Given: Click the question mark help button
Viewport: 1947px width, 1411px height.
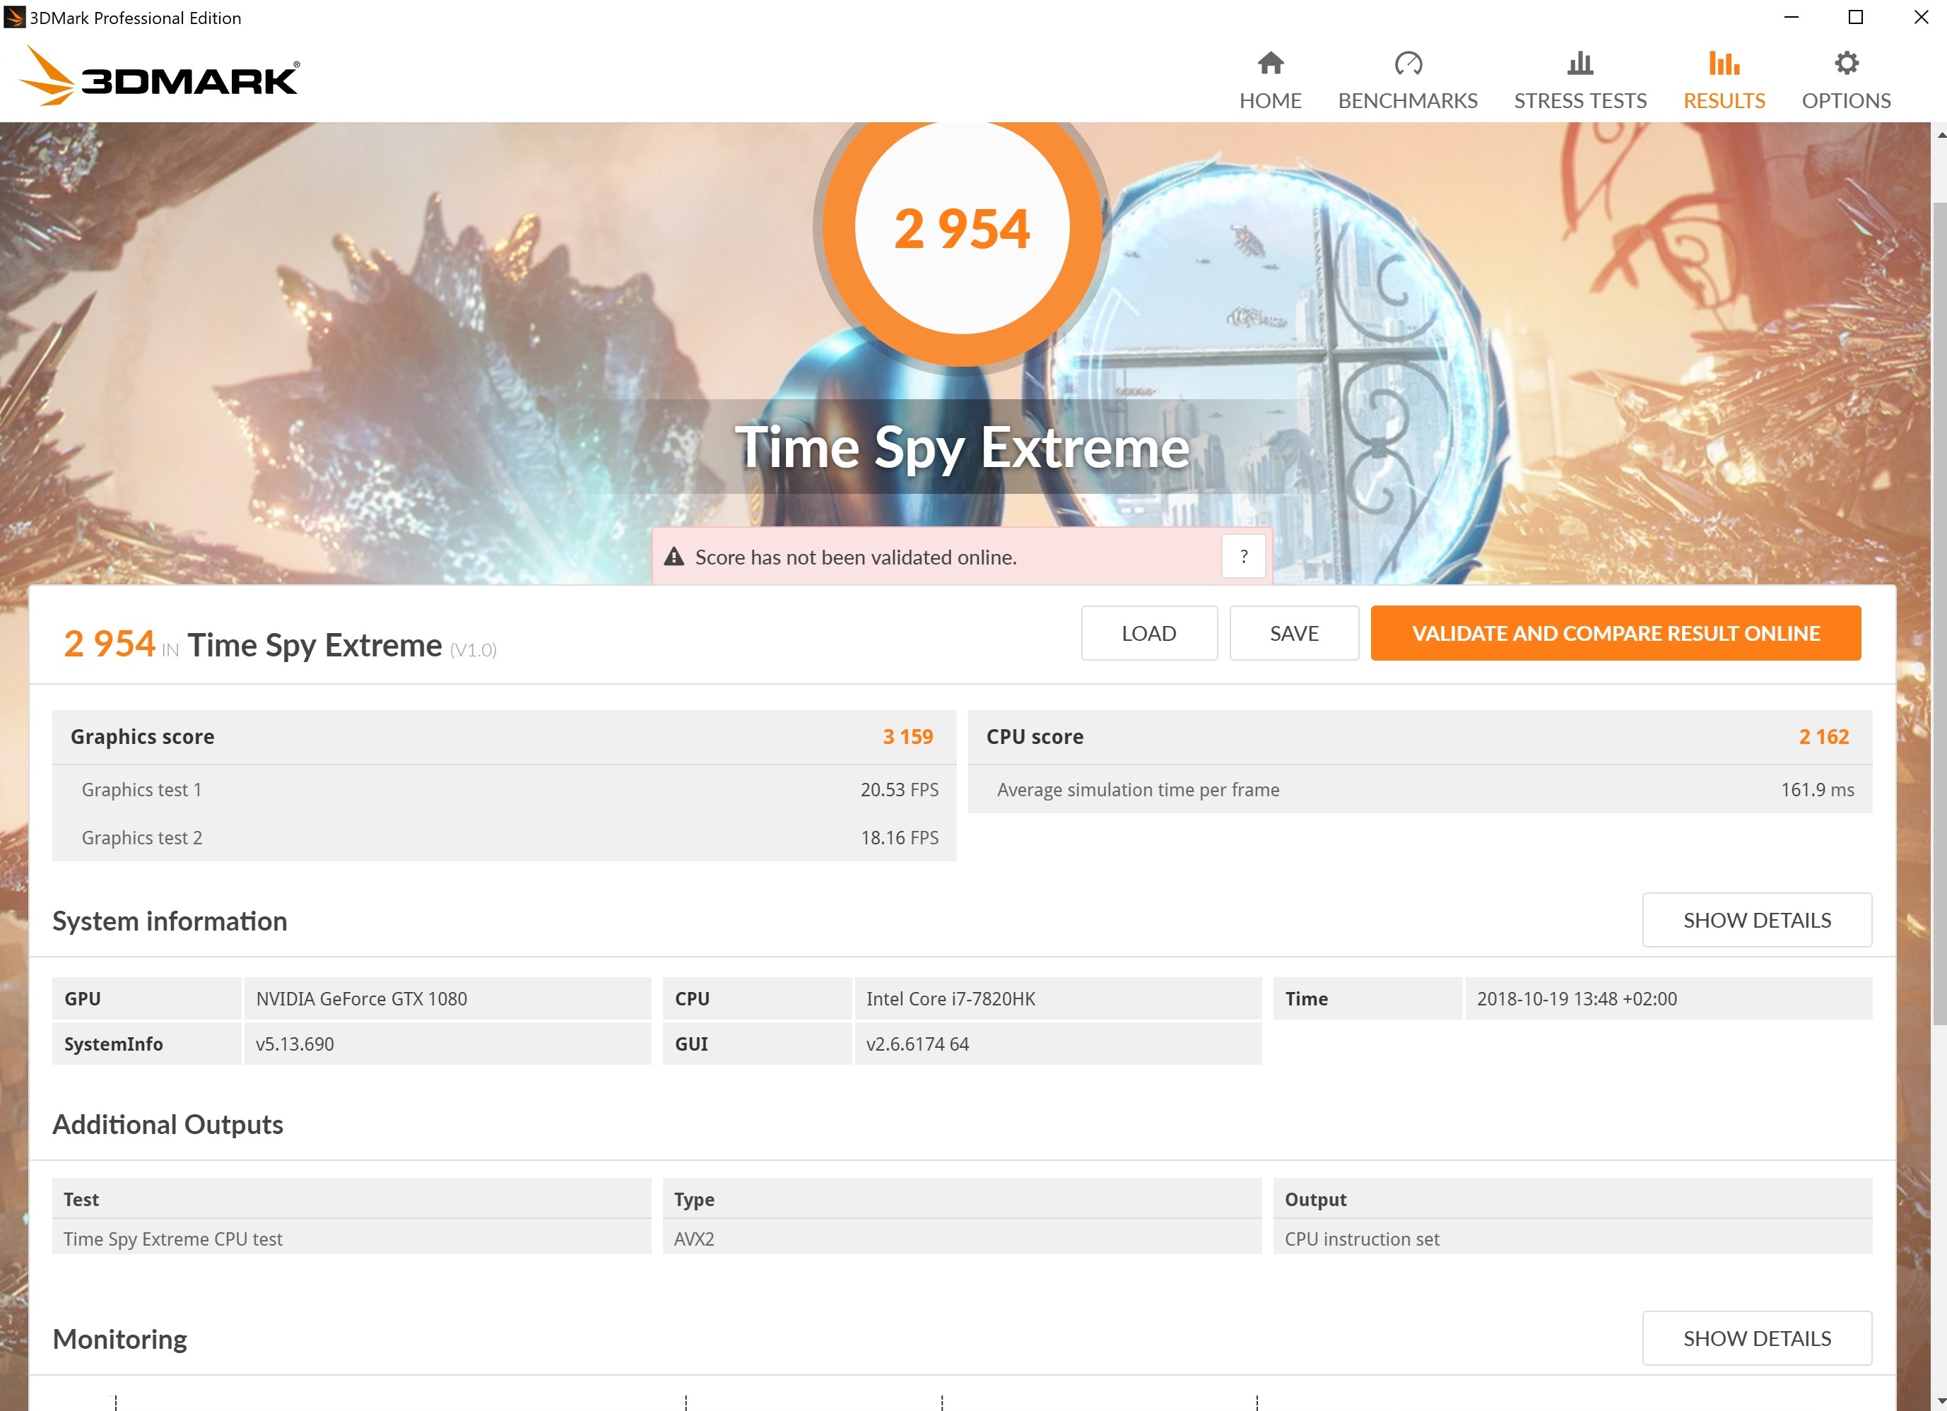Looking at the screenshot, I should pyautogui.click(x=1243, y=557).
